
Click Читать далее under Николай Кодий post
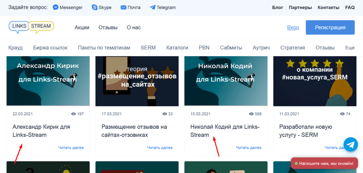pos(248,147)
